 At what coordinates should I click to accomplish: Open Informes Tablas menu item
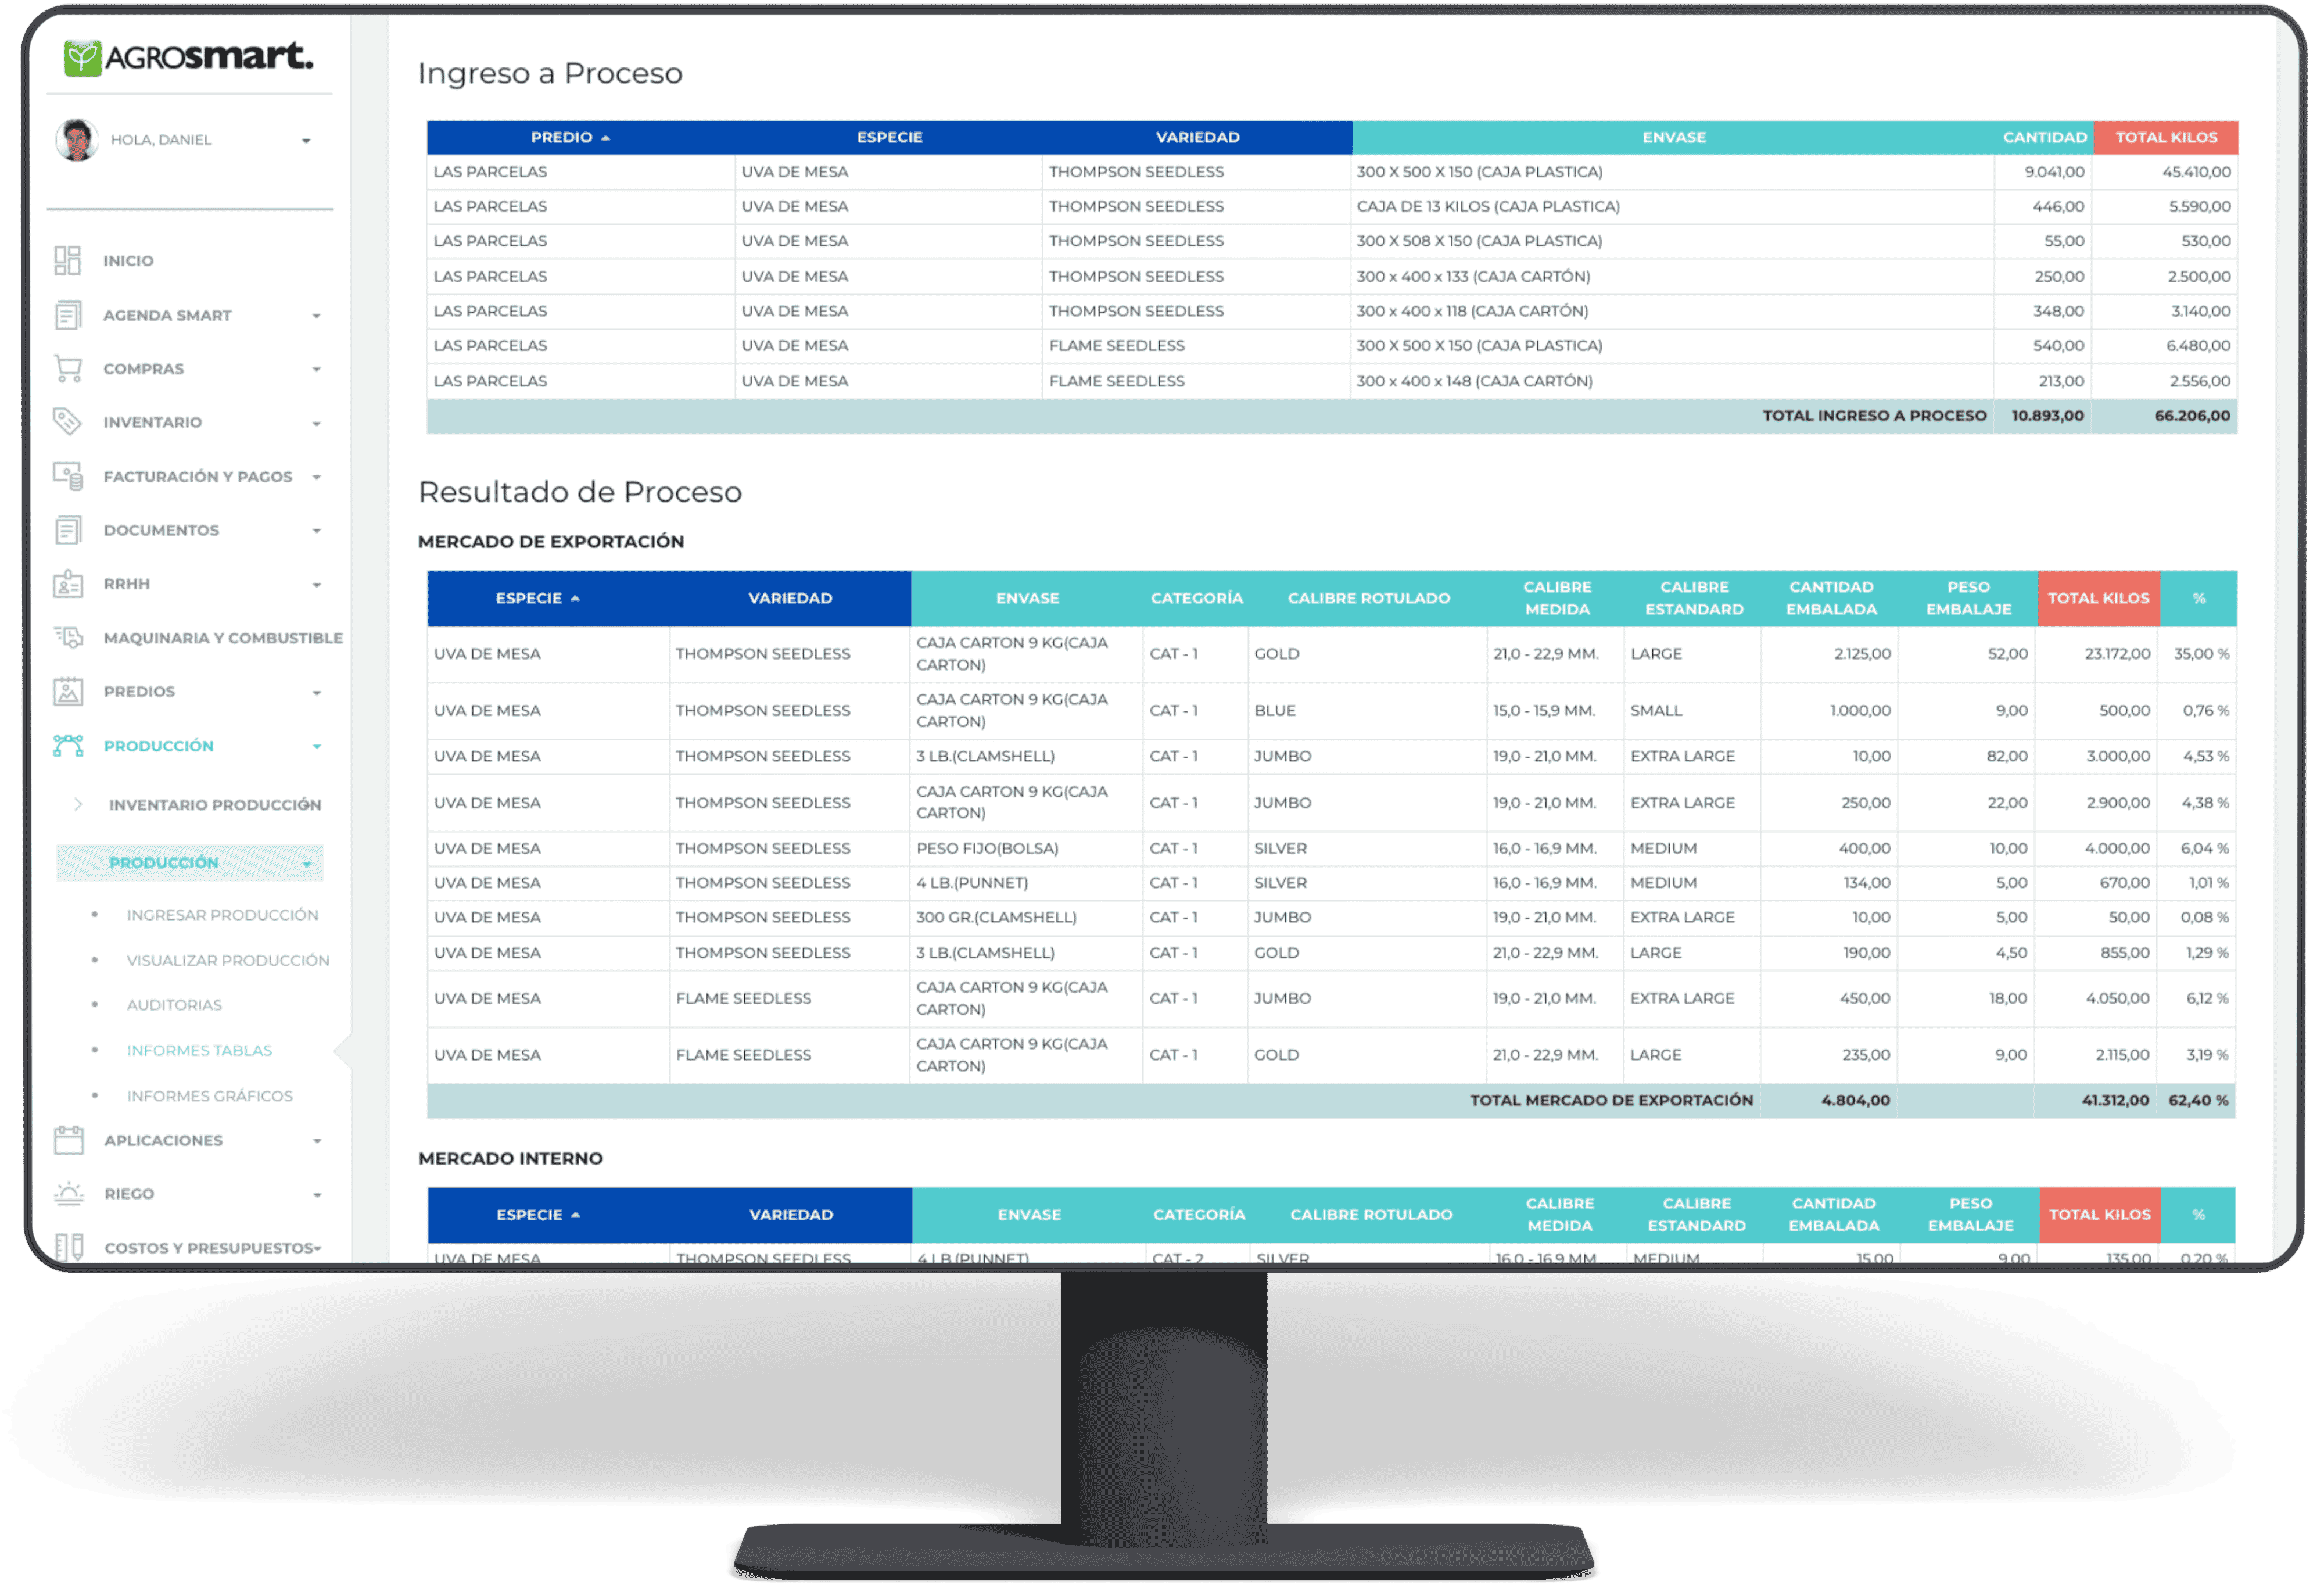pos(199,1050)
